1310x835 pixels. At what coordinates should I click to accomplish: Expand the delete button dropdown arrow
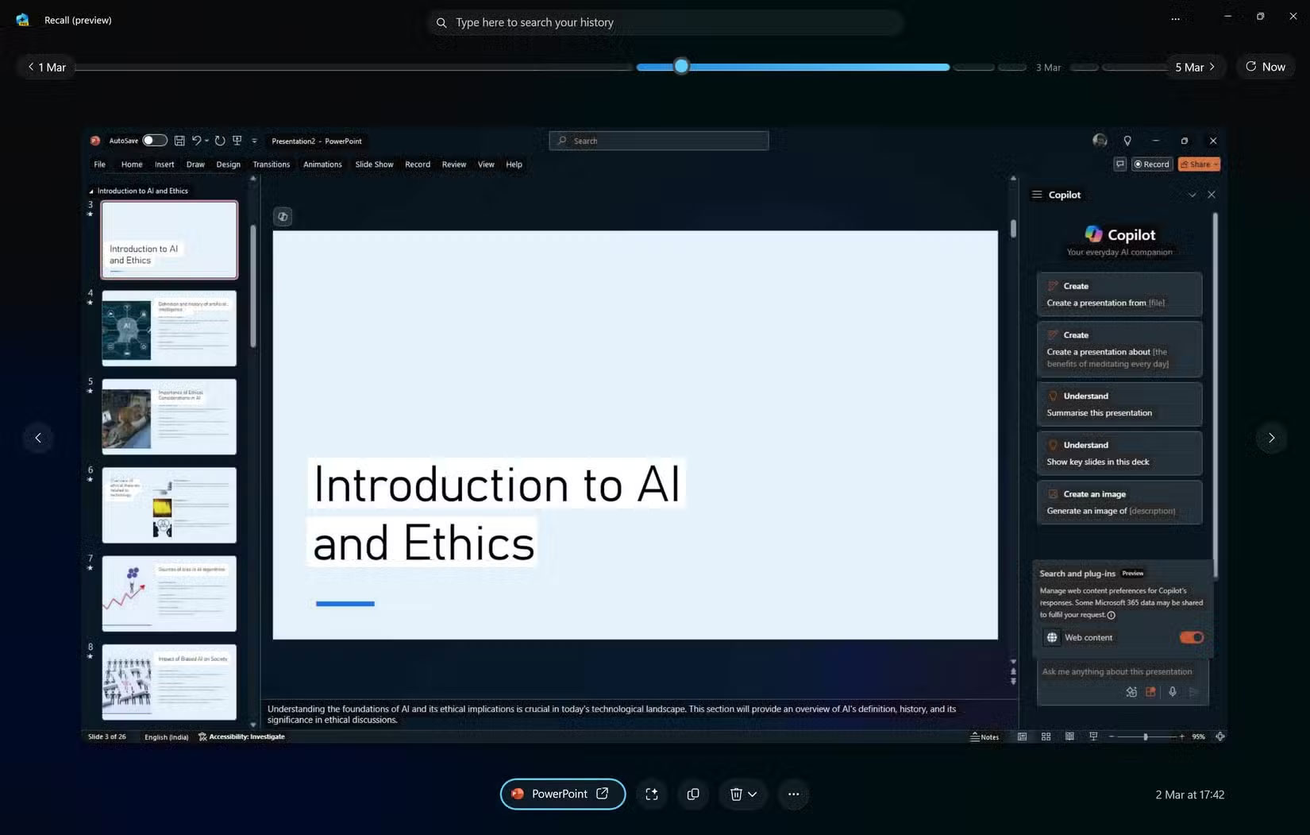click(x=752, y=794)
